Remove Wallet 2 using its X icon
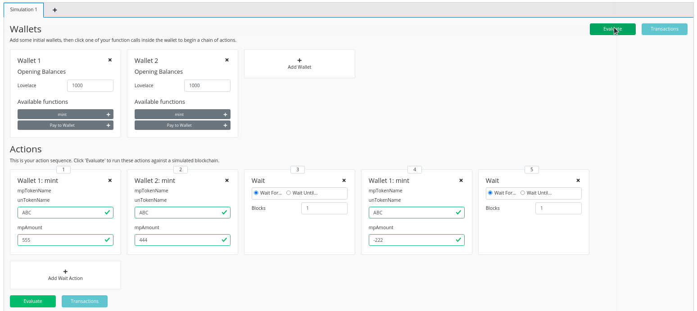The height and width of the screenshot is (311, 697). [227, 60]
